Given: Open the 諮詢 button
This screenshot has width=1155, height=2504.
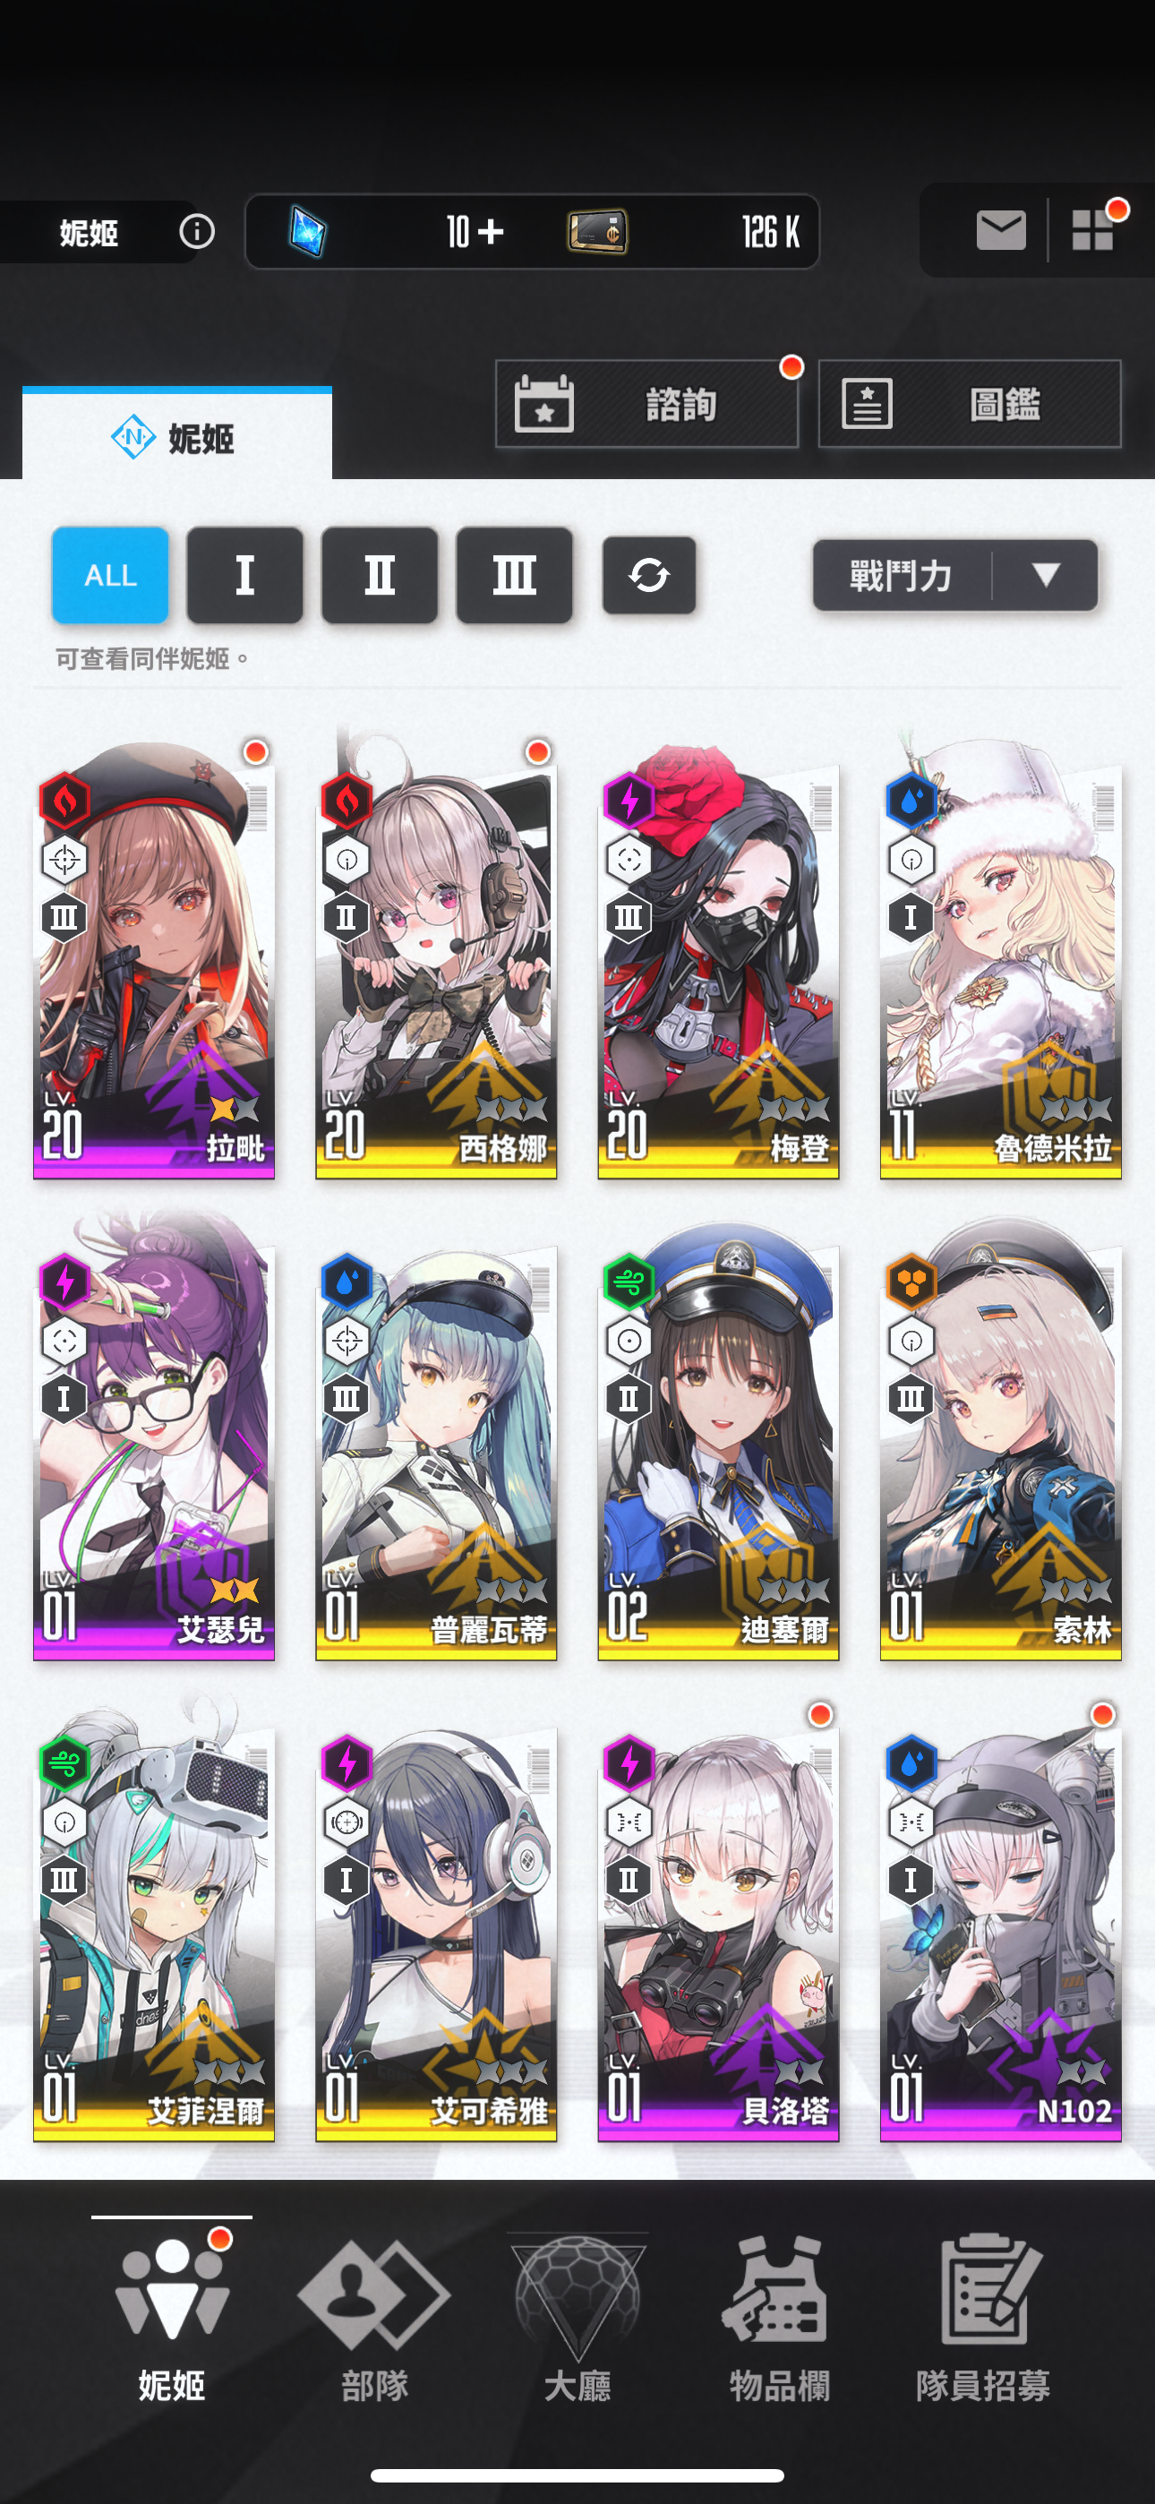Looking at the screenshot, I should [x=647, y=405].
